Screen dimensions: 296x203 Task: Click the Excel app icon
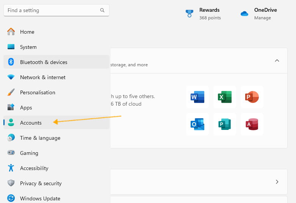click(x=225, y=97)
